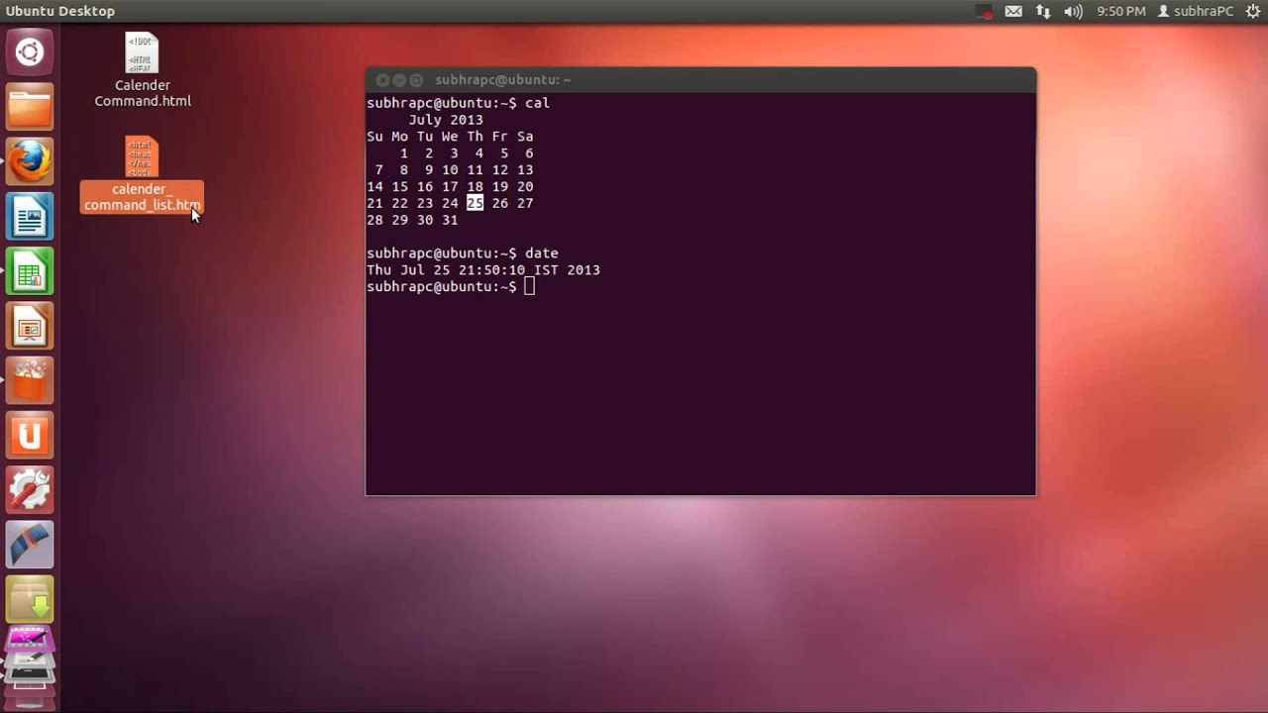Open the Ubuntu Software Center
This screenshot has width=1268, height=713.
(30, 380)
